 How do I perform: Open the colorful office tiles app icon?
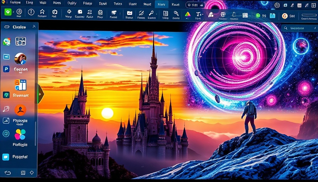click(20, 85)
